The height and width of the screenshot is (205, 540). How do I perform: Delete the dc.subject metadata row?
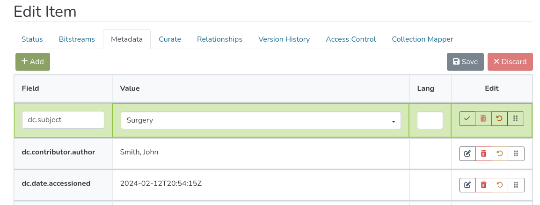tap(483, 119)
